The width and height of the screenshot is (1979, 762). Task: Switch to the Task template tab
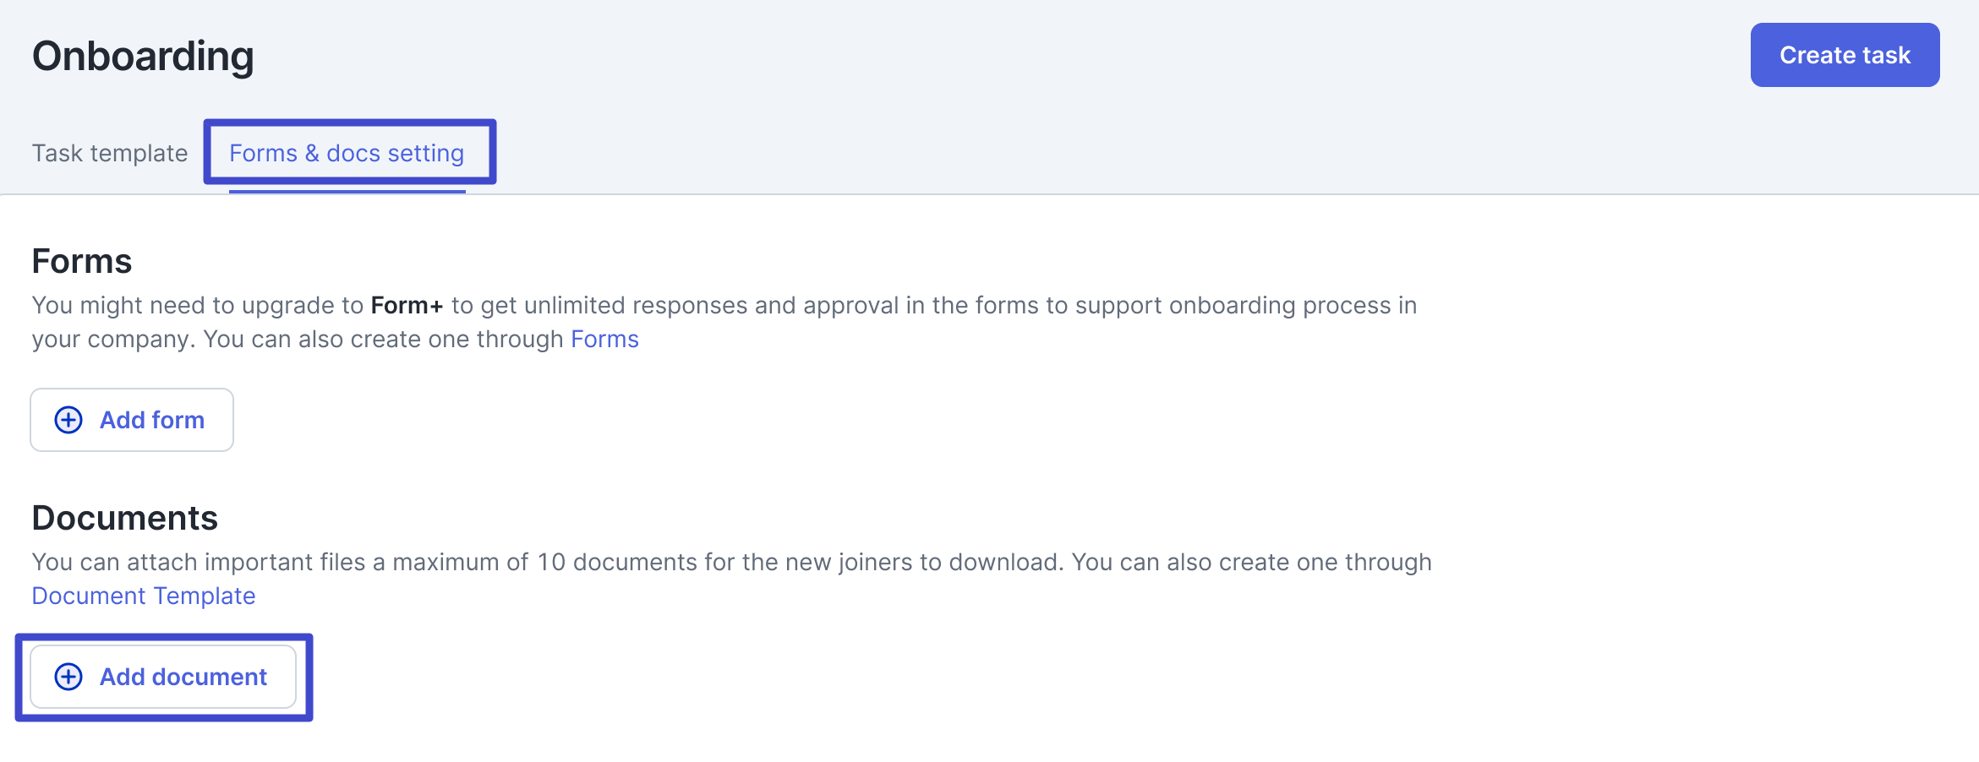(x=110, y=153)
